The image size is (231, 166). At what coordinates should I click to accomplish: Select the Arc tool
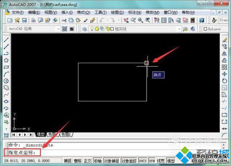[x=6, y=74]
